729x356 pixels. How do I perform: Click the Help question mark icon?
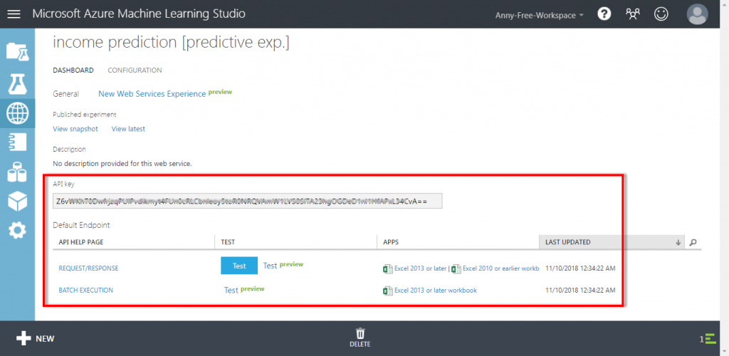604,14
